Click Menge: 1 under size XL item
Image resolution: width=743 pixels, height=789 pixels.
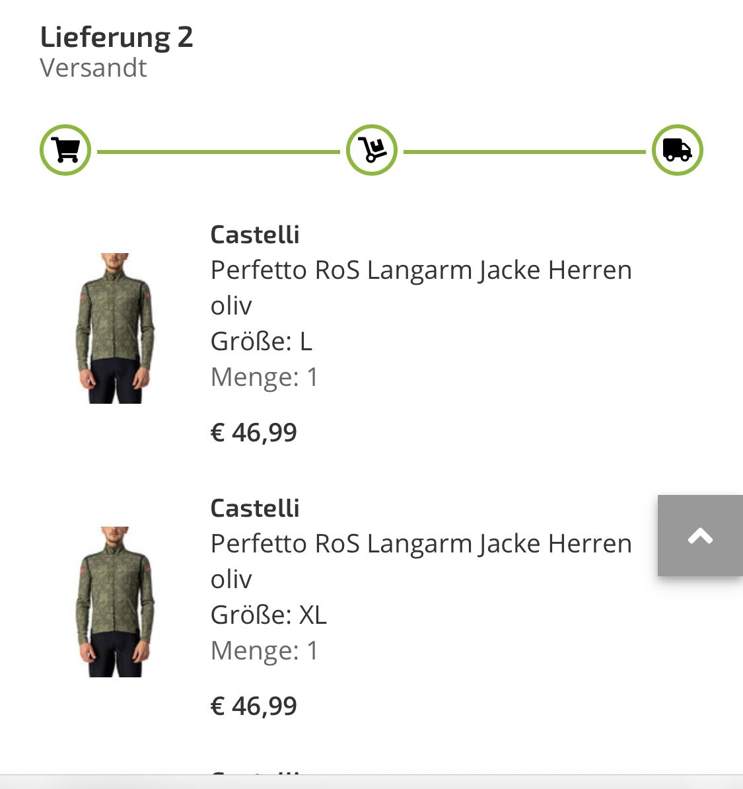point(265,651)
